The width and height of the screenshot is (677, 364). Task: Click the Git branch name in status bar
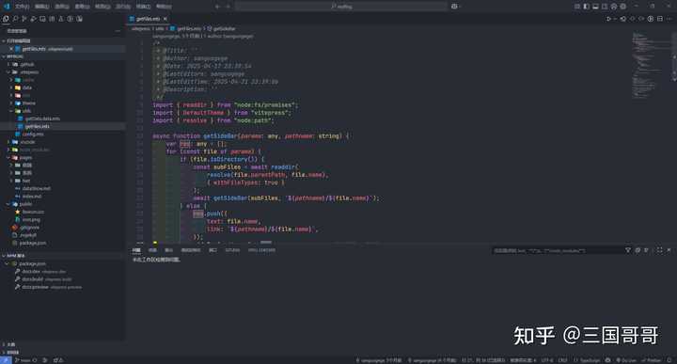[x=23, y=360]
